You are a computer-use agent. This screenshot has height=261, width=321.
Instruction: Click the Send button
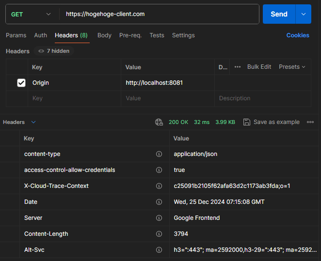click(x=279, y=14)
